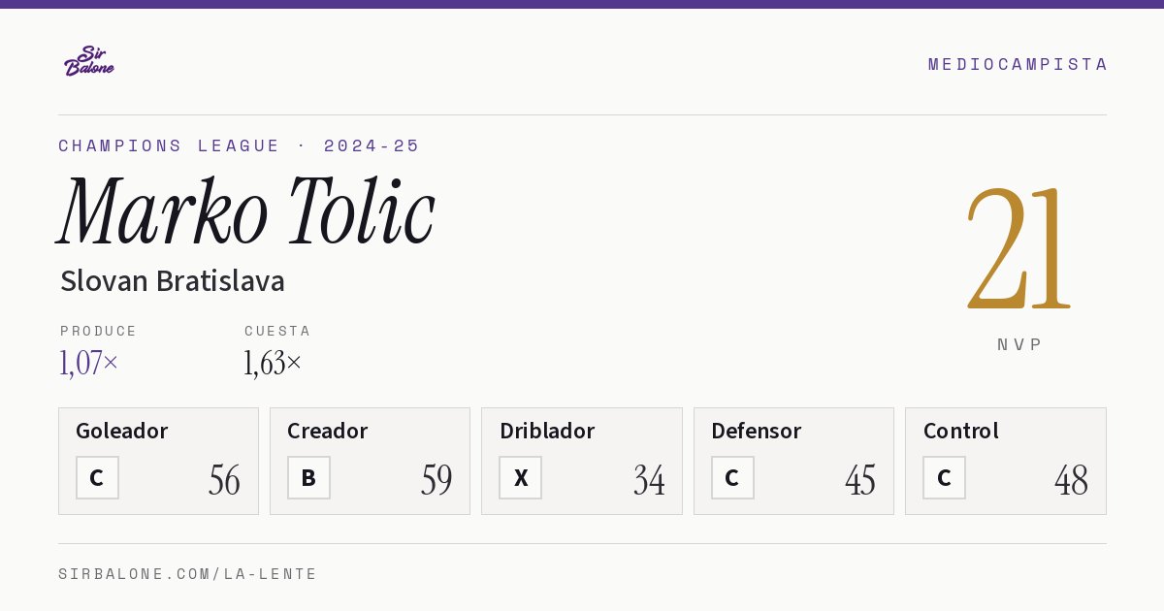This screenshot has width=1164, height=611.
Task: Click the Control grade C badge
Action: point(944,477)
